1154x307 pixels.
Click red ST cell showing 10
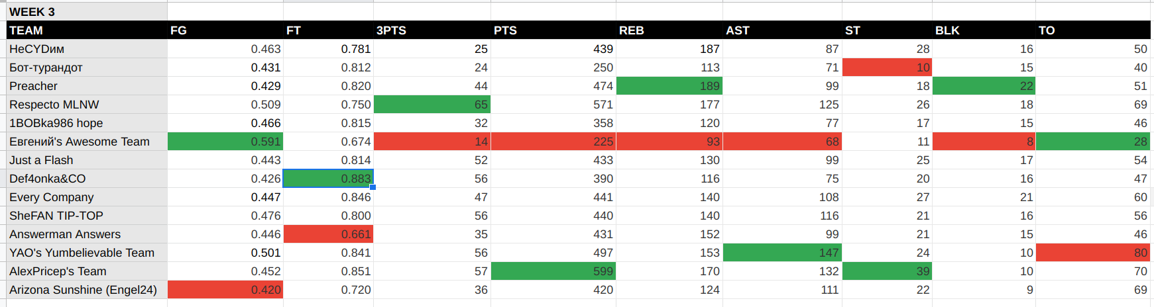click(887, 67)
